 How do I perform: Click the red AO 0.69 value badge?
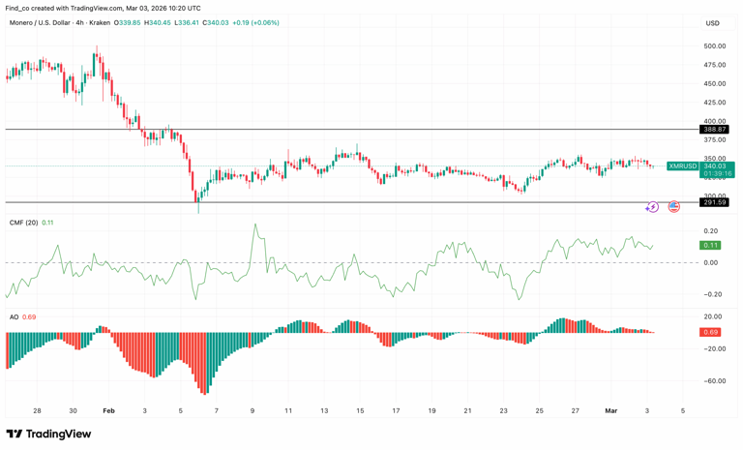[710, 332]
